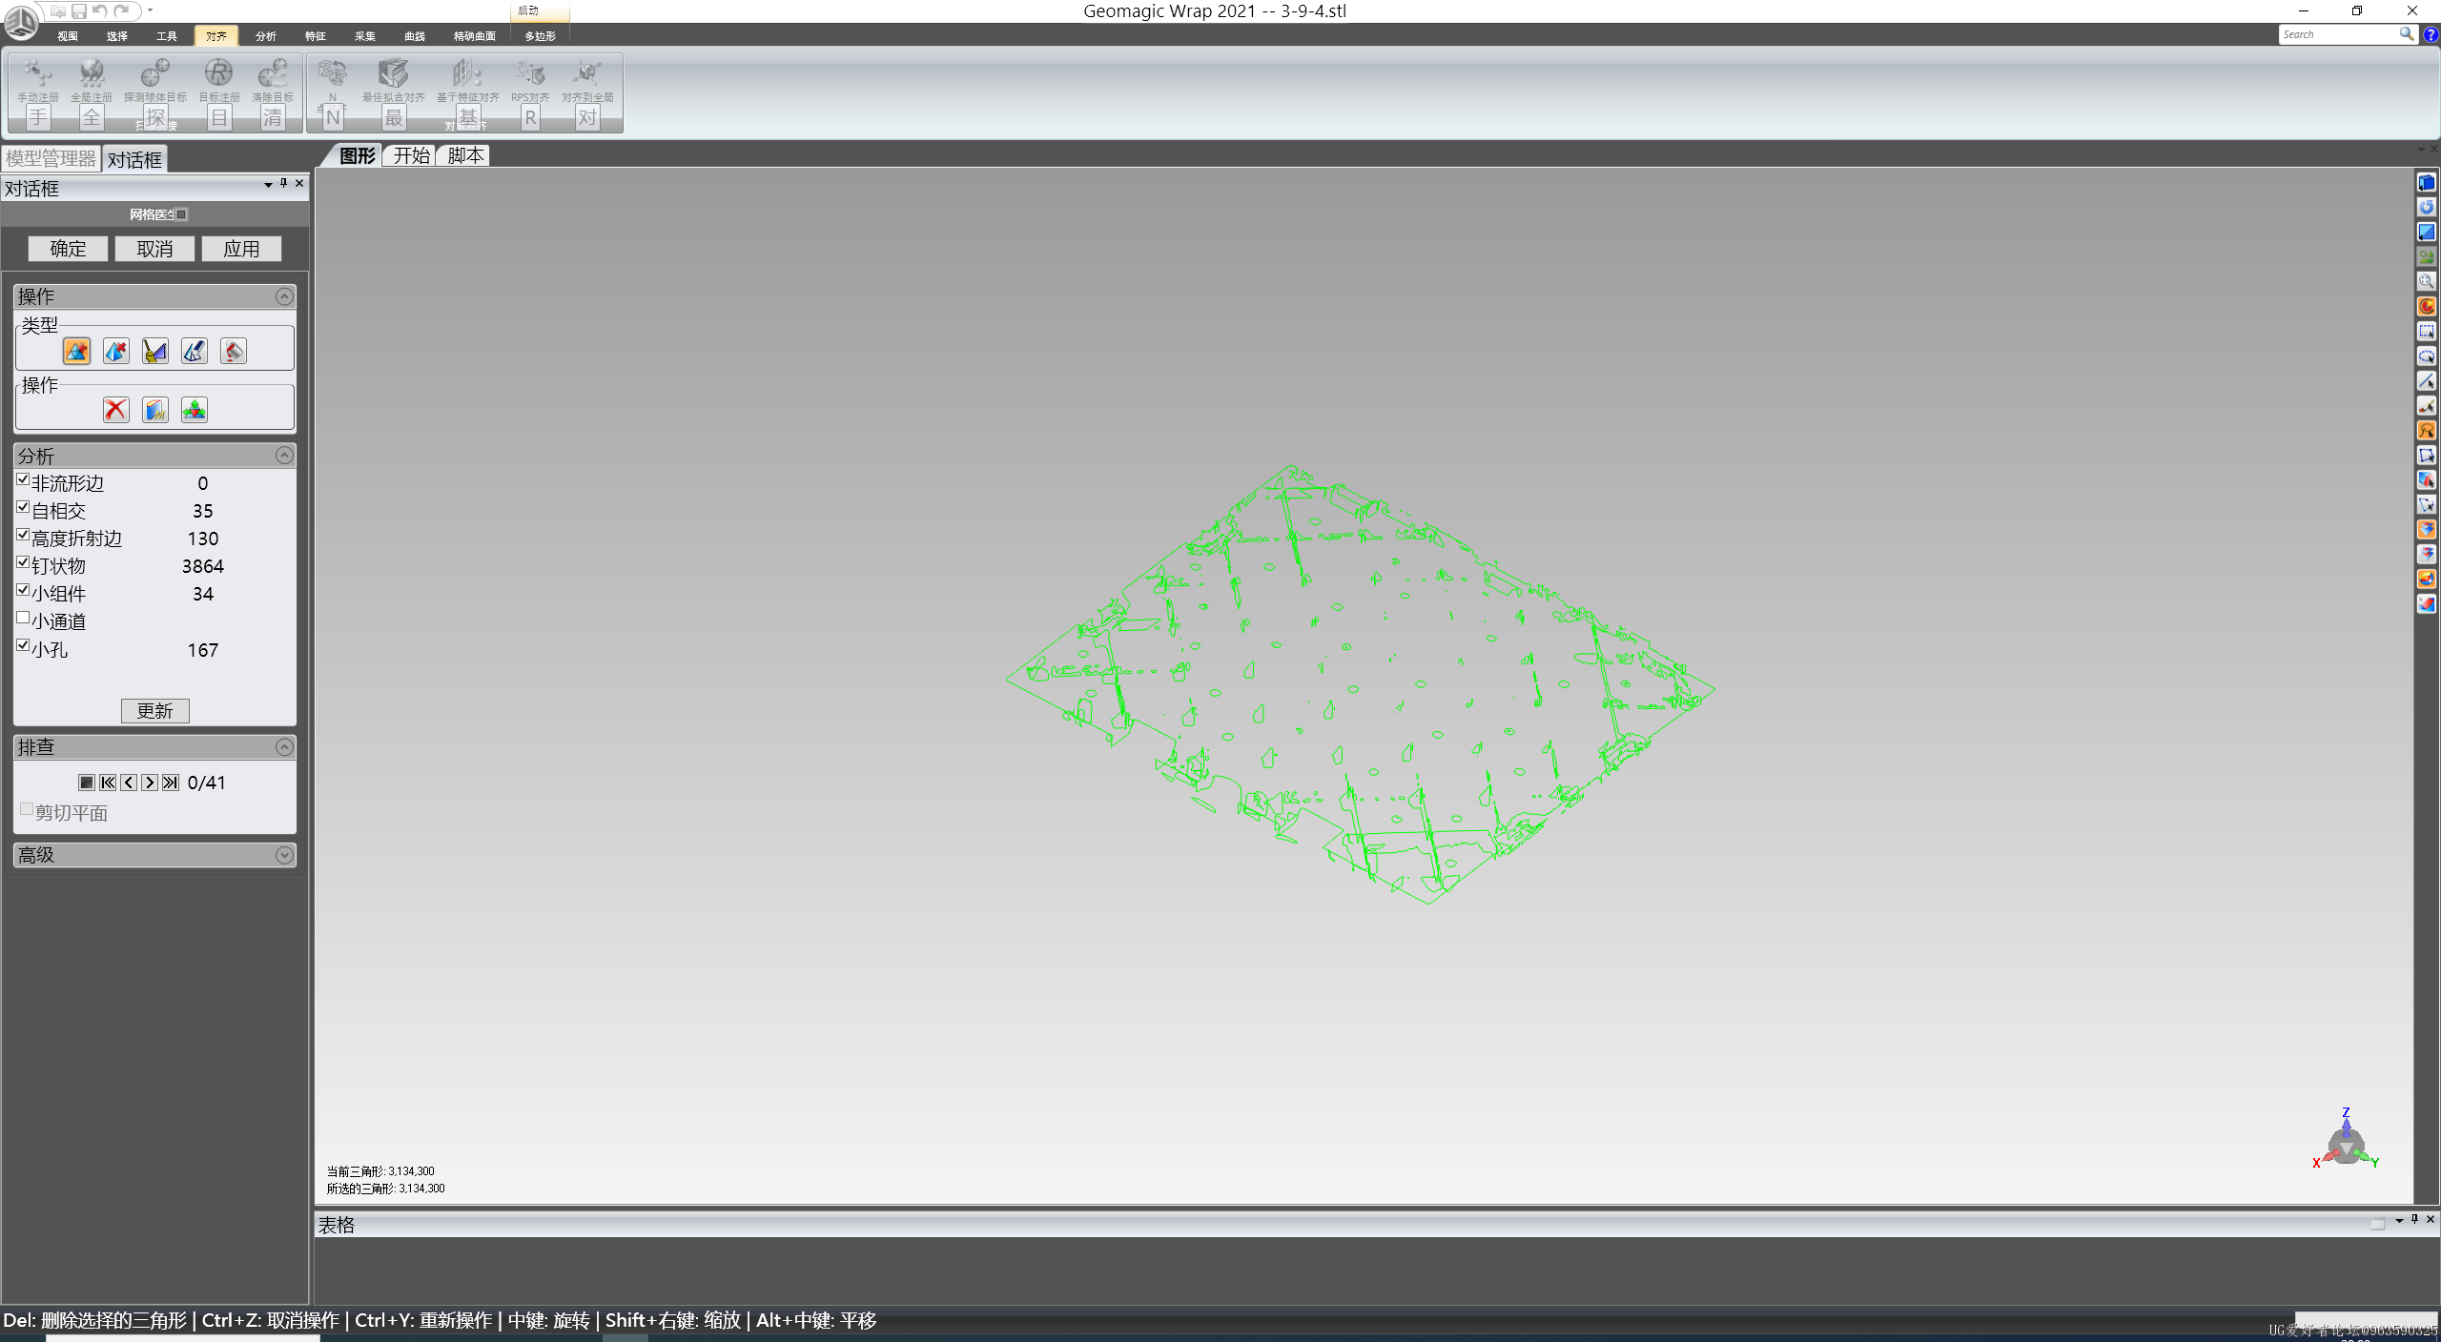
Task: Select the eraser type icon
Action: click(x=195, y=351)
